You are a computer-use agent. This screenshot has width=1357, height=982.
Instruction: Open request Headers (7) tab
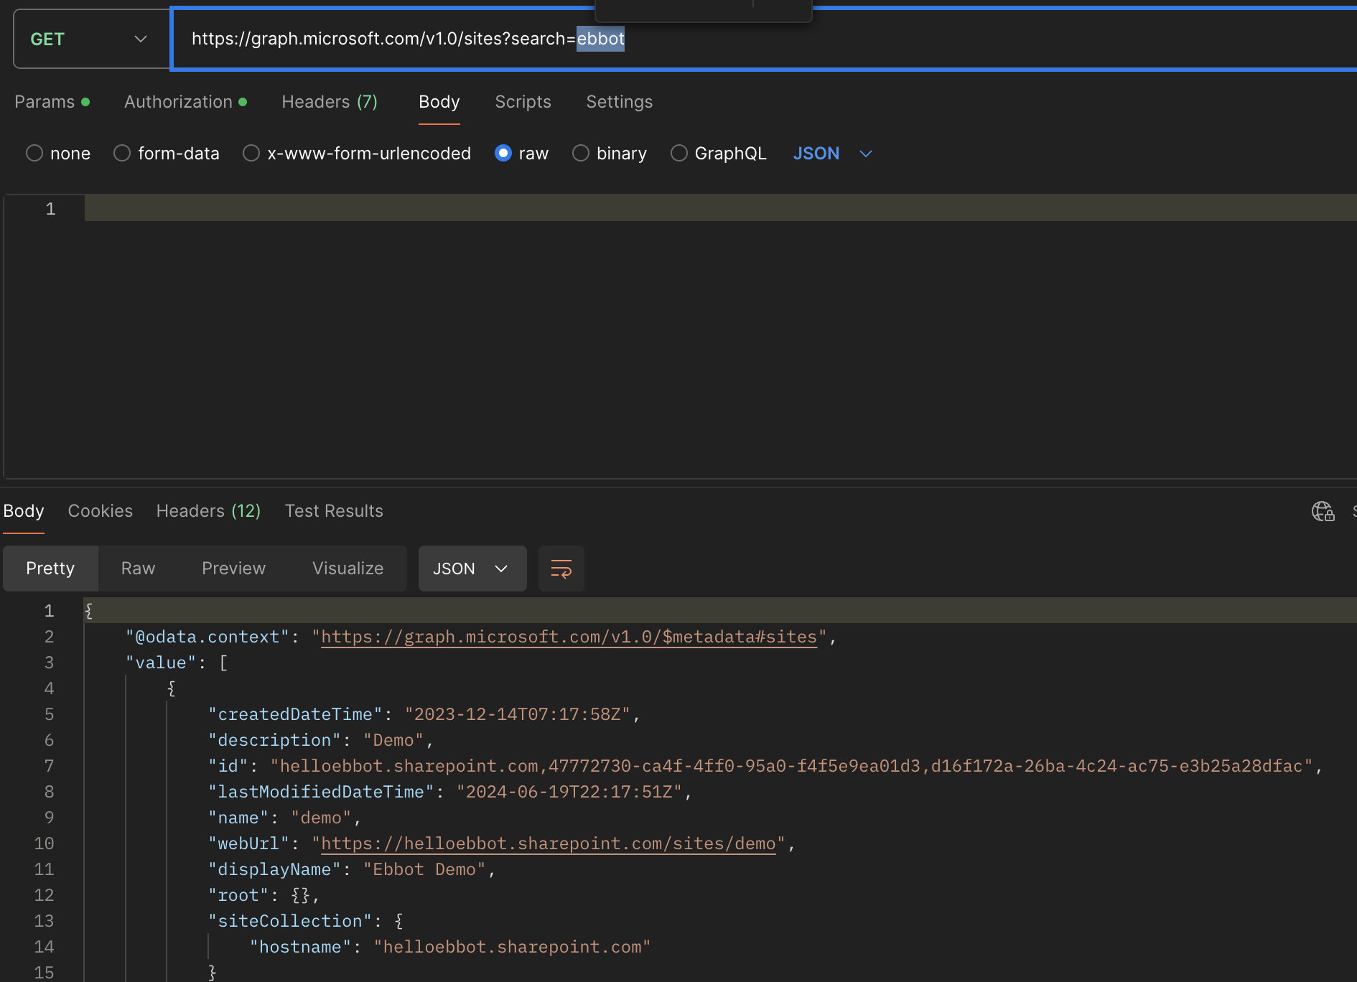pos(329,102)
